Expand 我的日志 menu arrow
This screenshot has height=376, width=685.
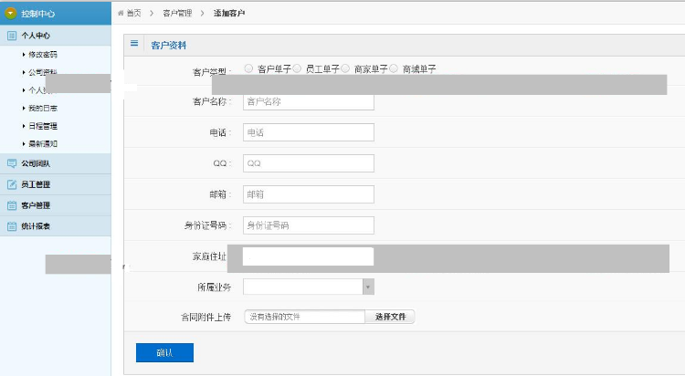24,108
